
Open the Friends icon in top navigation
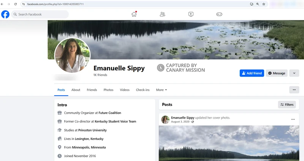[x=163, y=14]
